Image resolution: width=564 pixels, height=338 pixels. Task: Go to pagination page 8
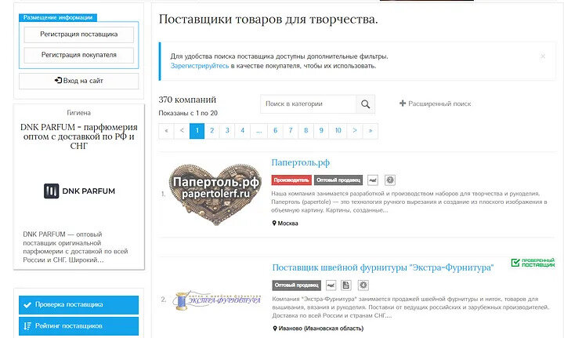tap(305, 131)
